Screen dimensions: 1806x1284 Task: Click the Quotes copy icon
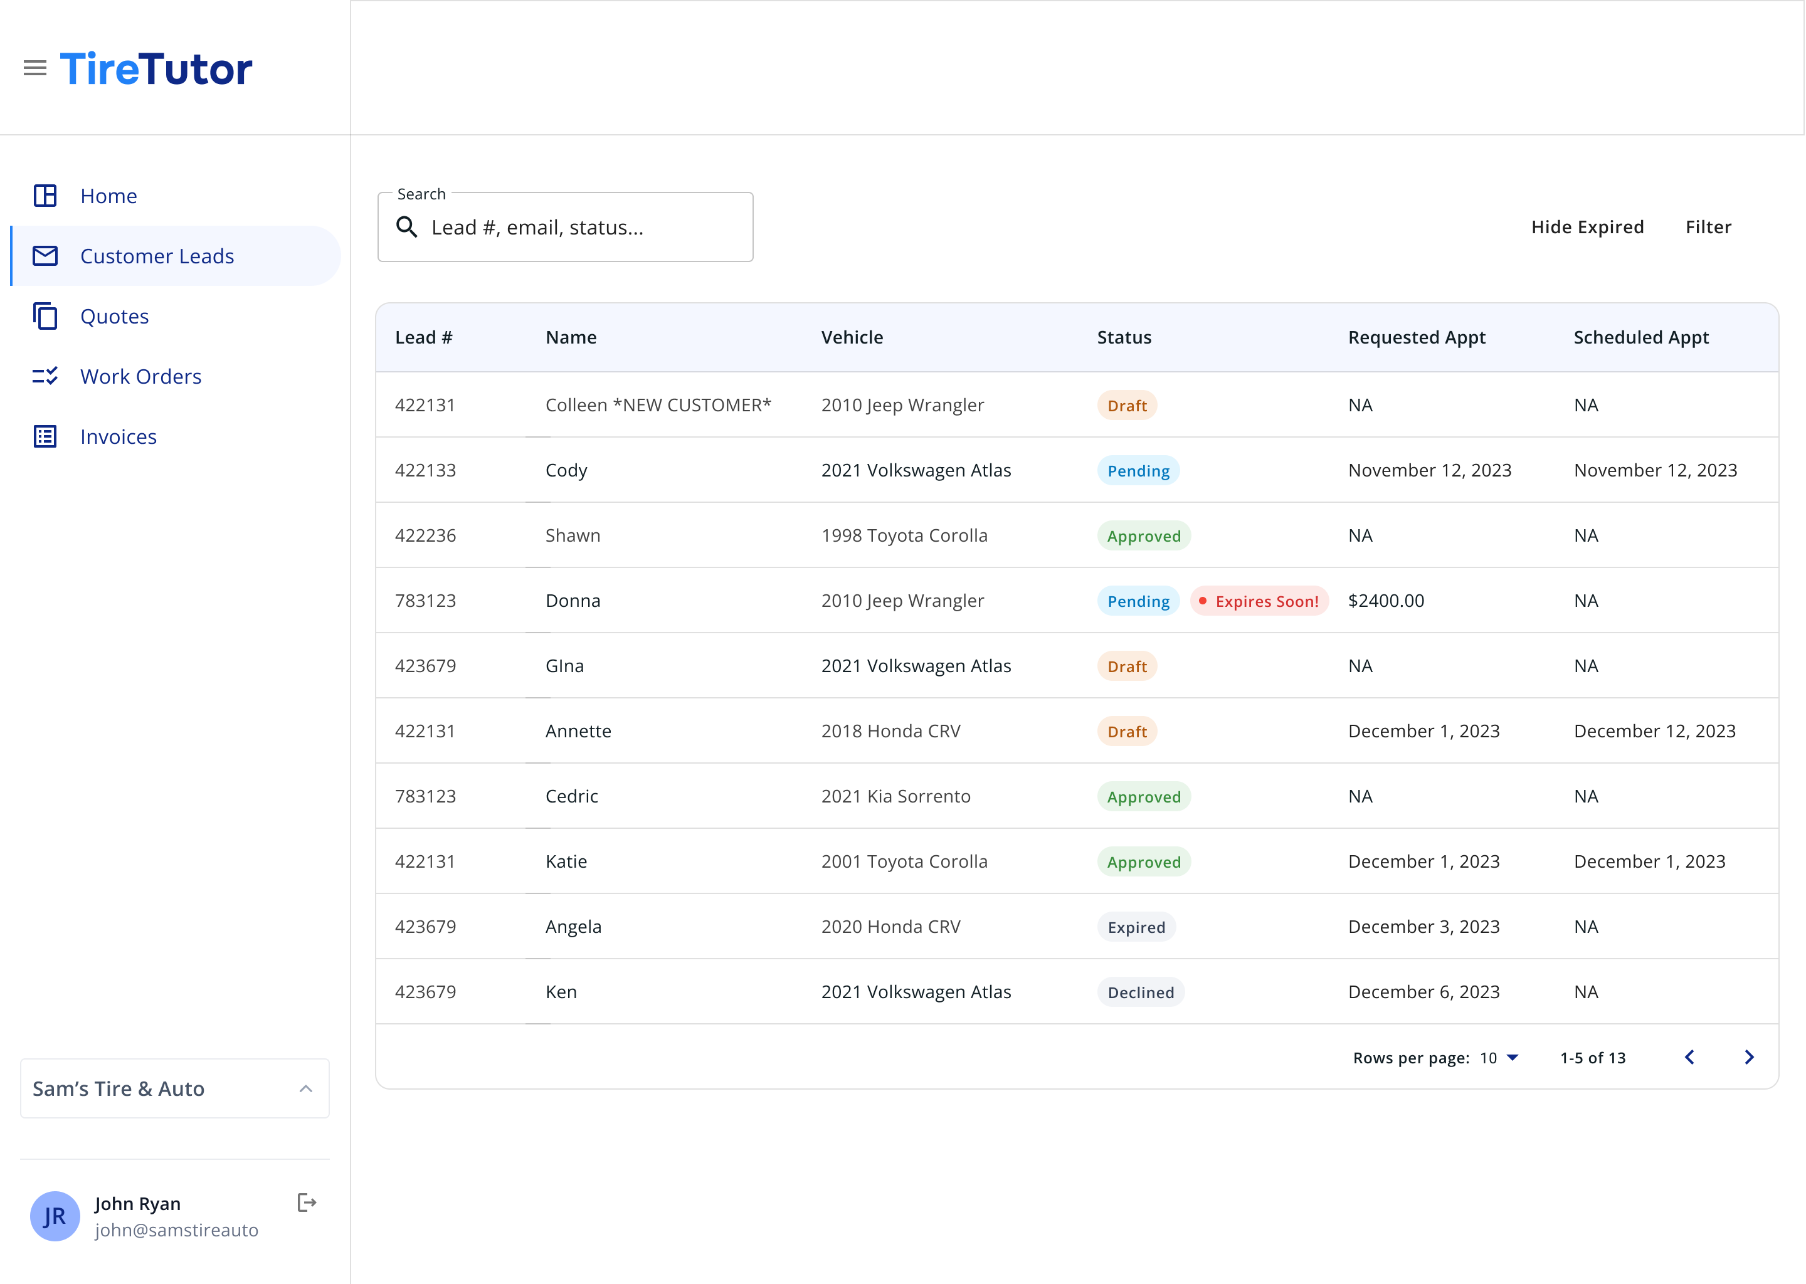click(x=45, y=316)
